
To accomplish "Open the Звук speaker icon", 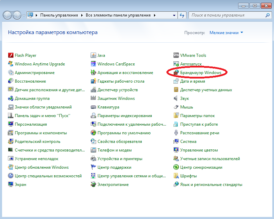I will click(176, 98).
